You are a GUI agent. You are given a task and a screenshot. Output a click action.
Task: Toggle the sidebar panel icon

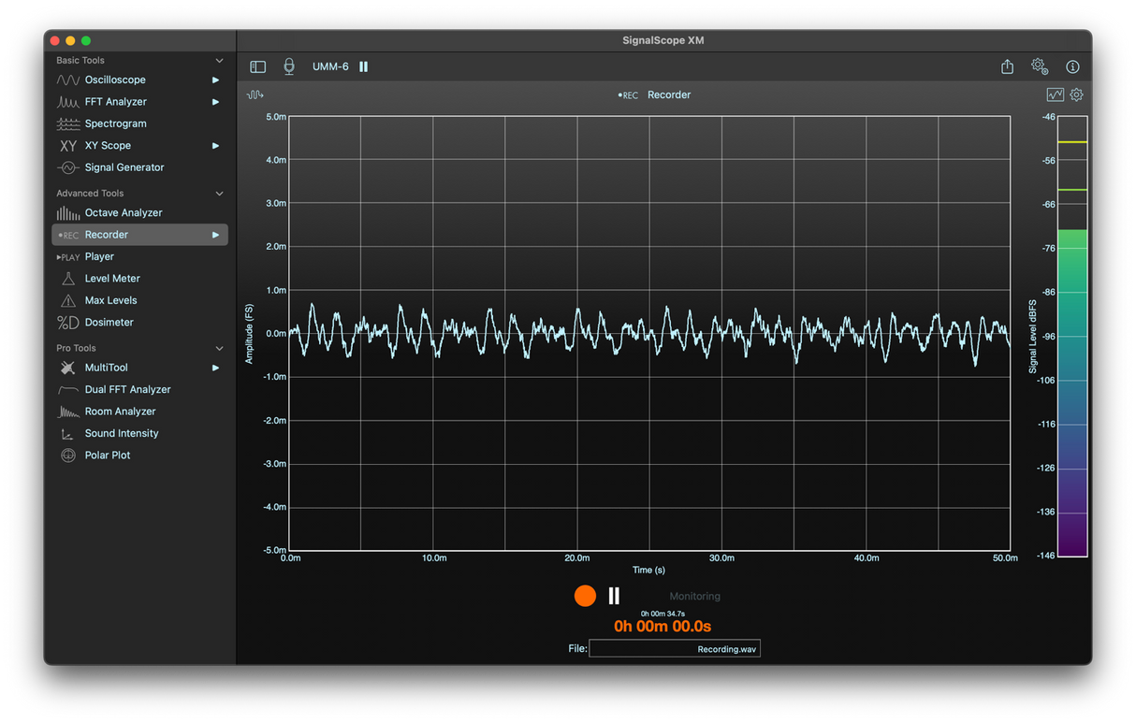pos(258,66)
